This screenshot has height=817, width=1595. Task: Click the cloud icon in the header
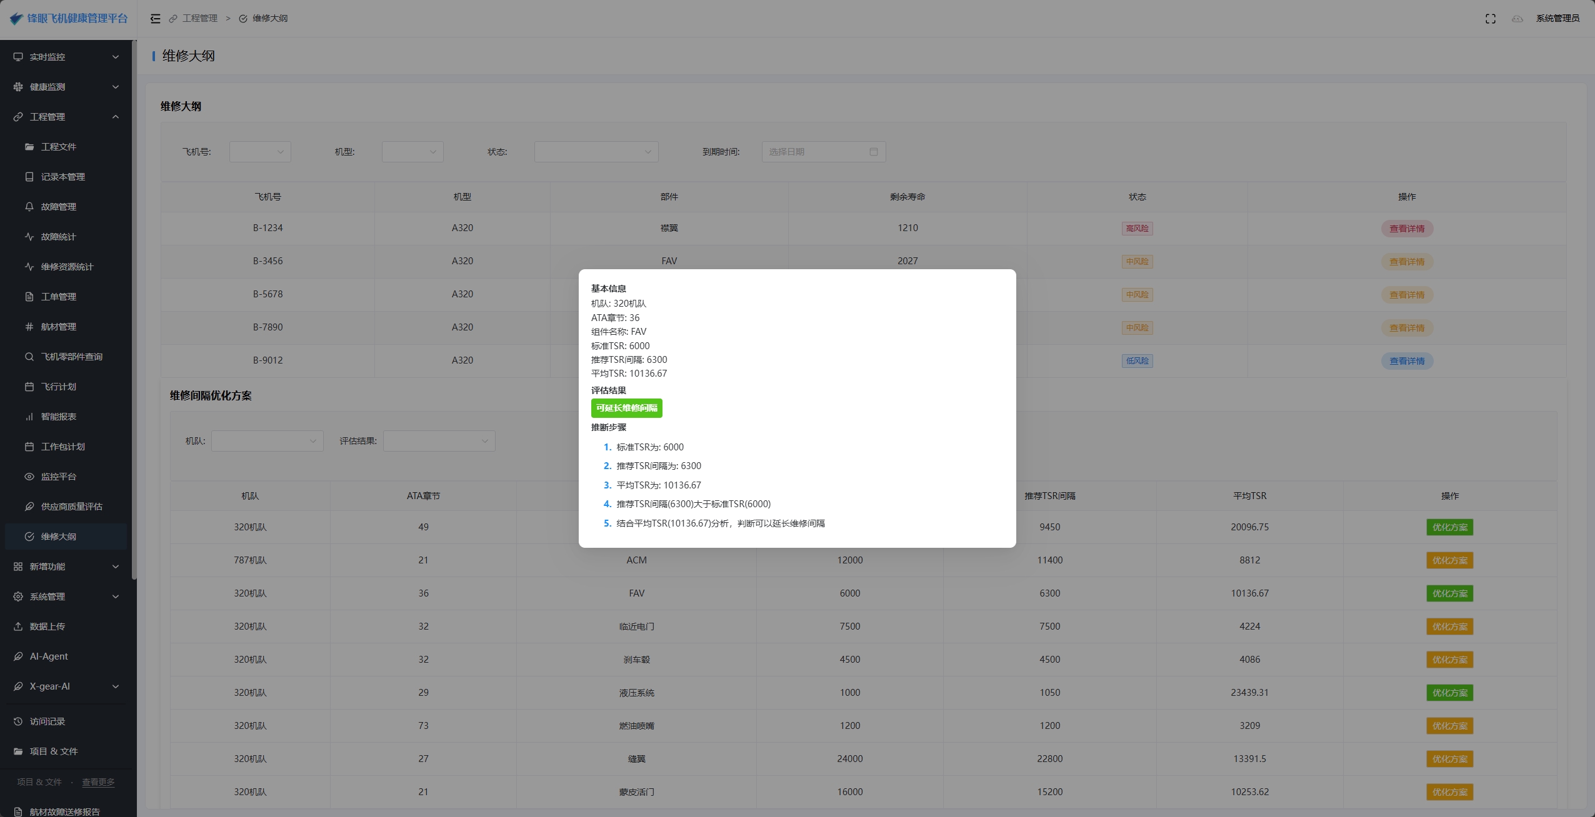1517,19
